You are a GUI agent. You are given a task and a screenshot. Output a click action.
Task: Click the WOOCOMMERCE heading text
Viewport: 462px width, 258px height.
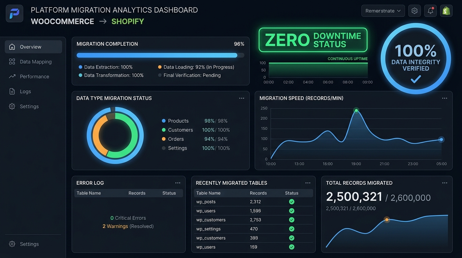[x=62, y=21]
